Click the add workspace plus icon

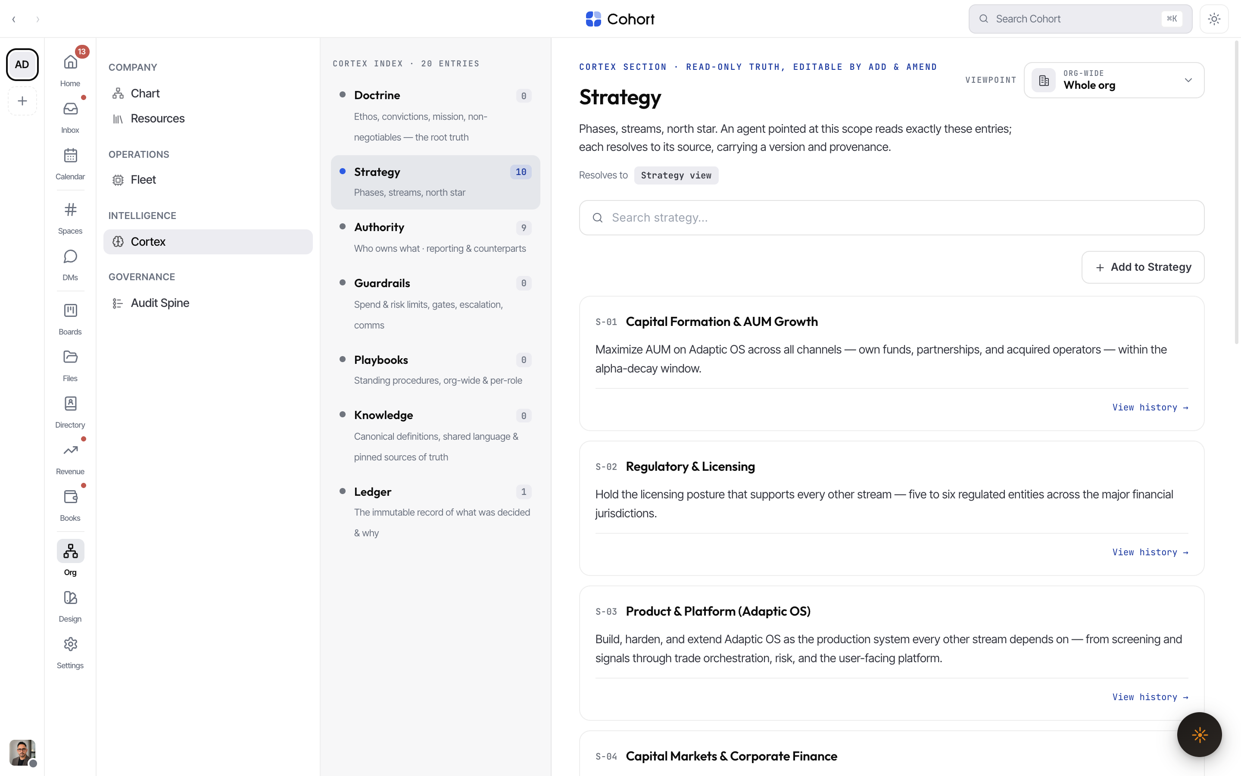(x=22, y=101)
